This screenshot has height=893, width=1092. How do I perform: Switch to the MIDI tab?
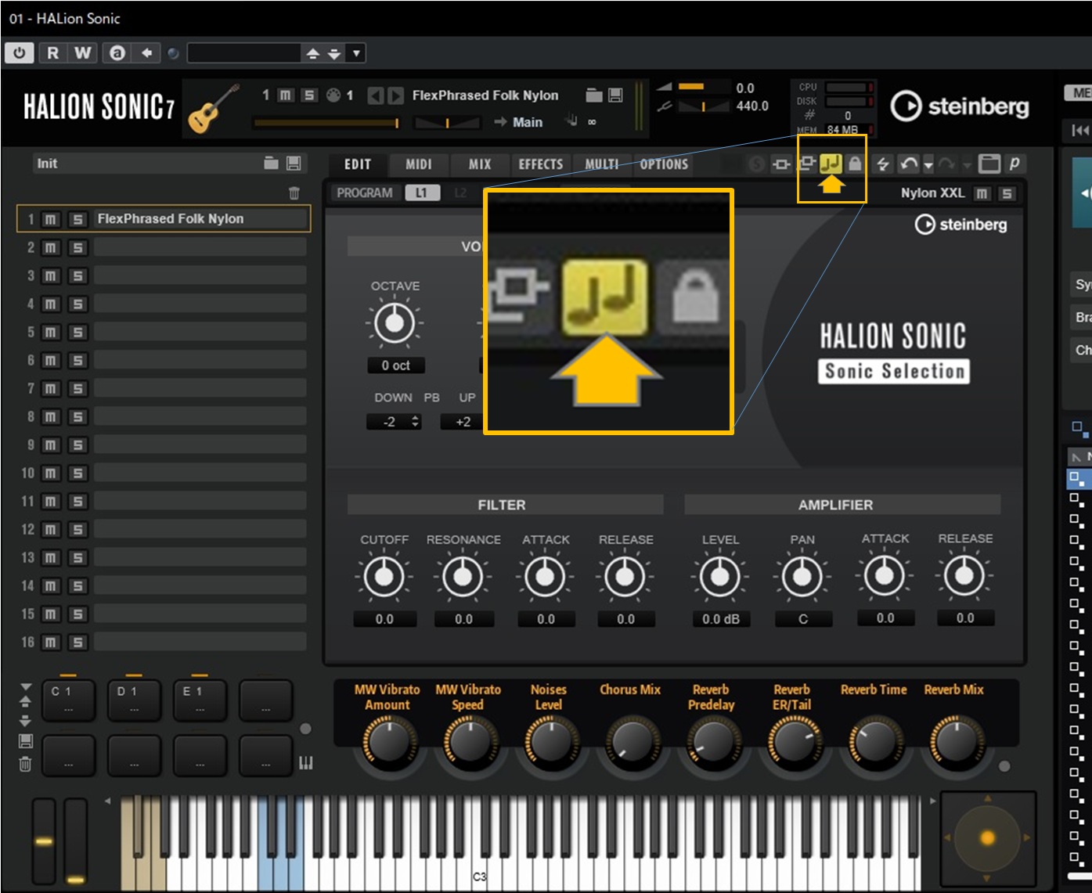419,164
